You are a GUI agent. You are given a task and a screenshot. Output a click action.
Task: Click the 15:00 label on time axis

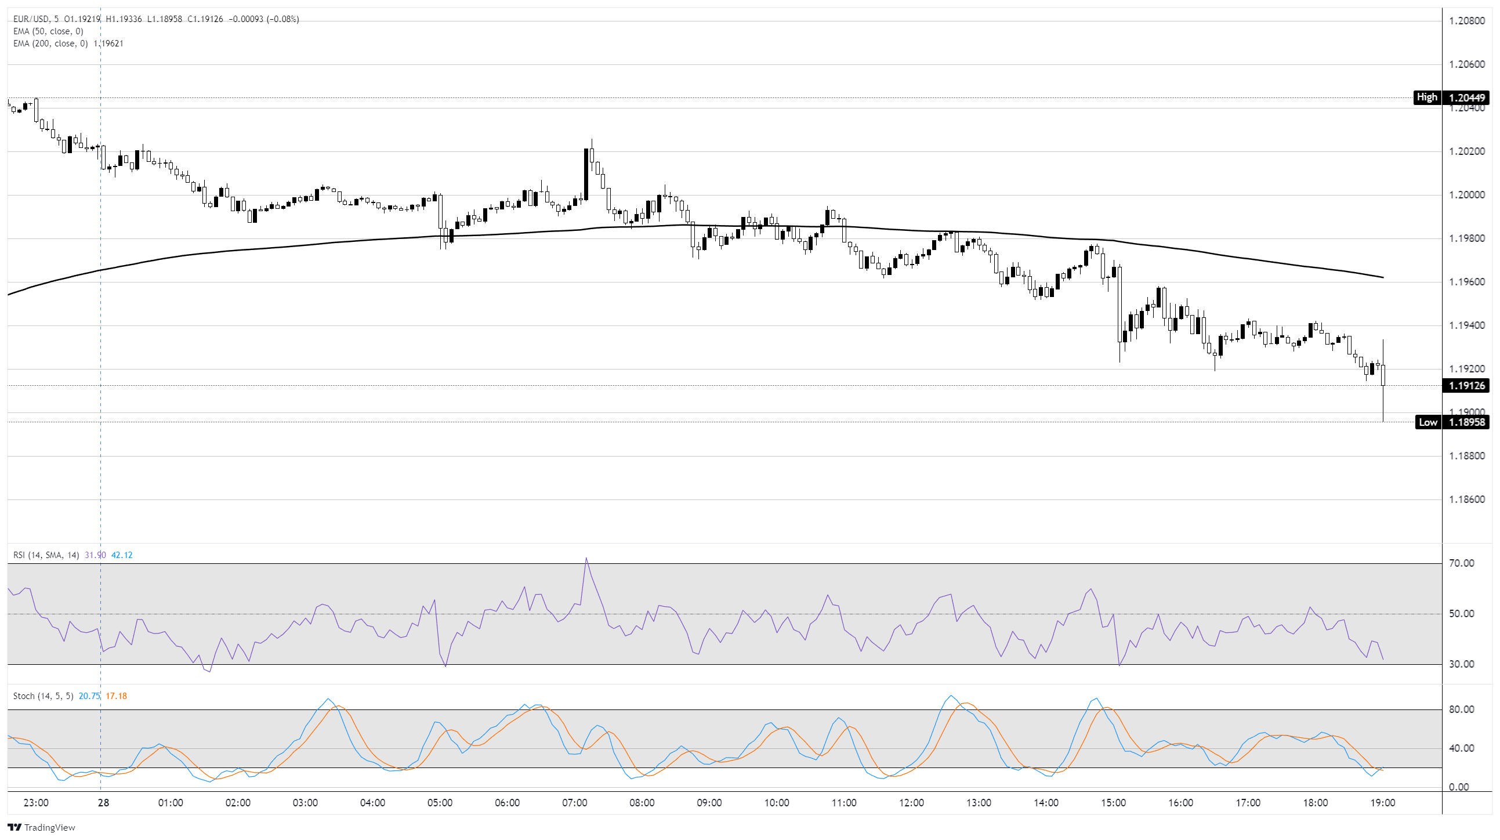1113,803
